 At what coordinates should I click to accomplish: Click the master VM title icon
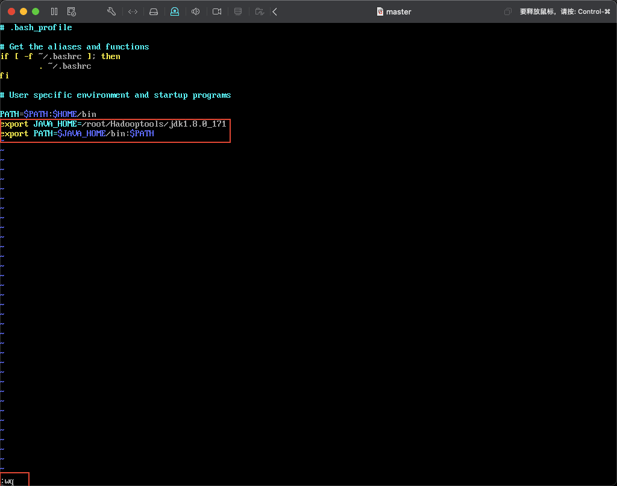pyautogui.click(x=380, y=11)
